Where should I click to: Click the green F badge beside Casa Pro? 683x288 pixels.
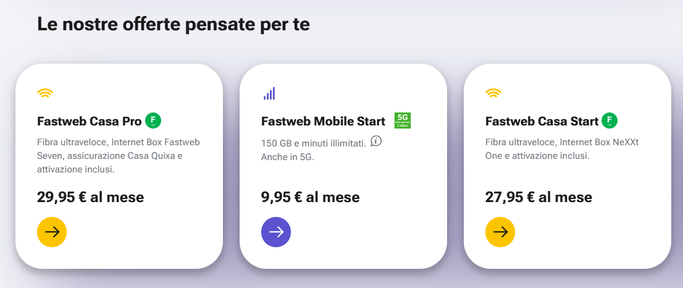[153, 121]
